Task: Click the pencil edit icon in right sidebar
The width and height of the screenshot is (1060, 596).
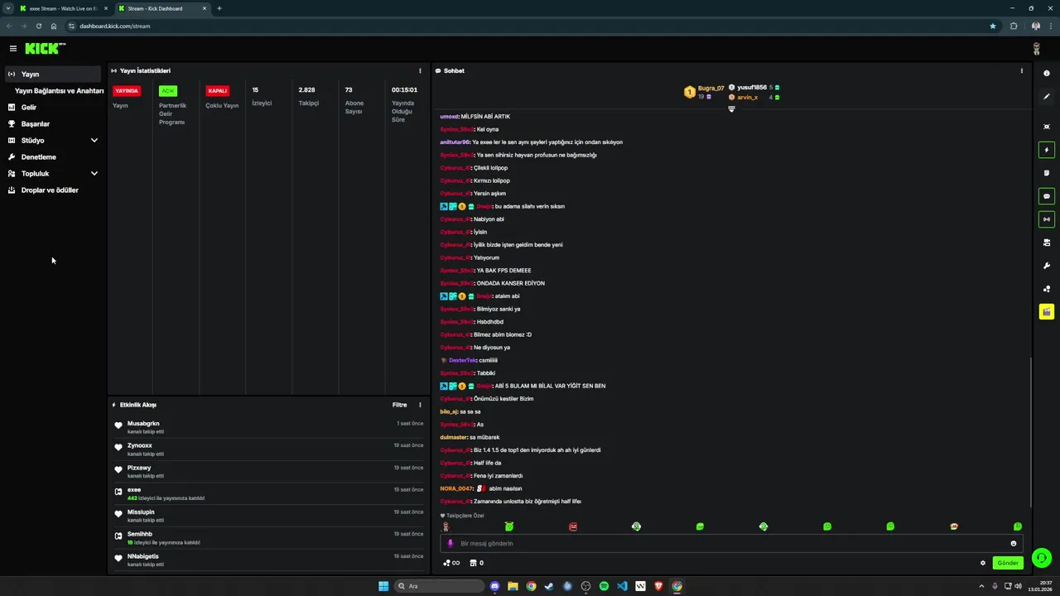Action: [x=1047, y=97]
